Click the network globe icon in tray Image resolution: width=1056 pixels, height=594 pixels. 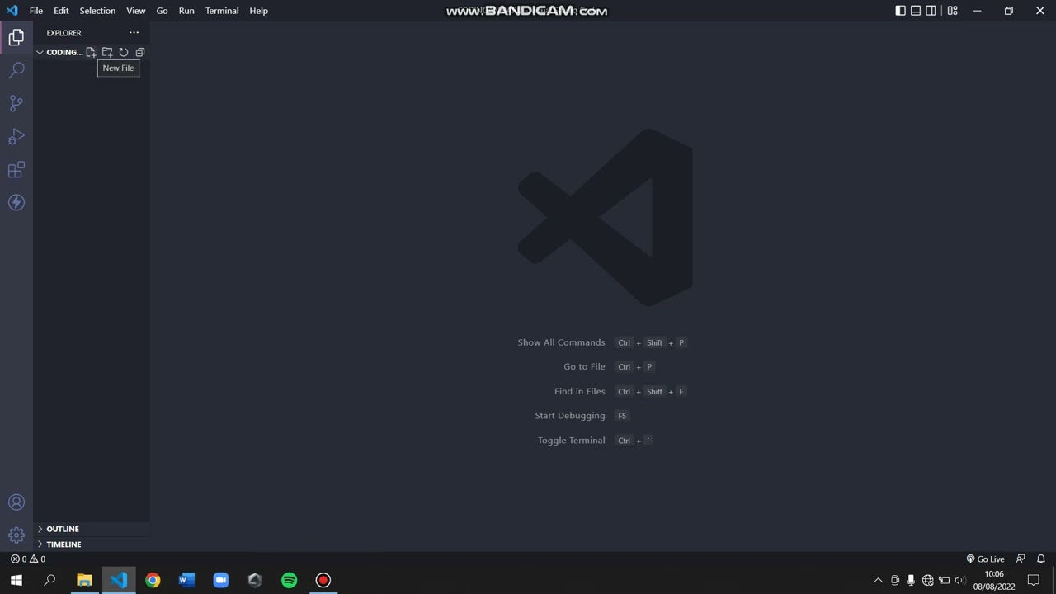point(928,580)
